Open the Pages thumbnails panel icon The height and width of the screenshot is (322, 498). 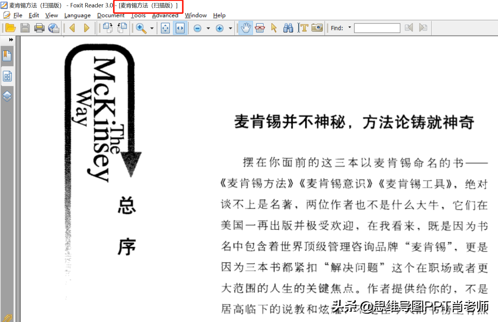click(x=7, y=76)
